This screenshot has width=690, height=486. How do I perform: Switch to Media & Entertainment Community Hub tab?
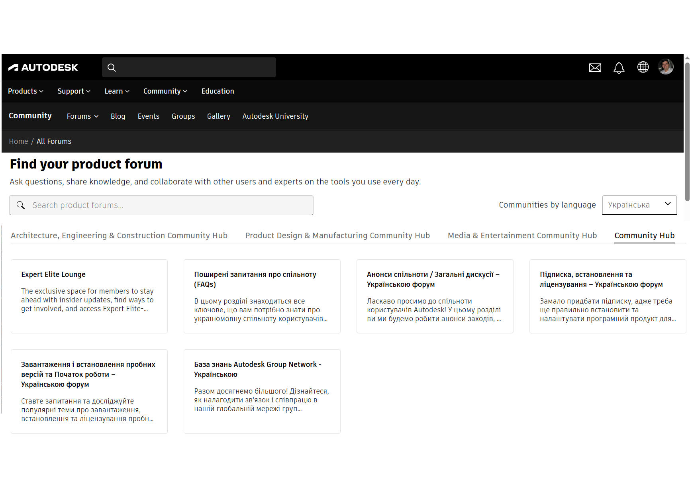click(x=522, y=235)
